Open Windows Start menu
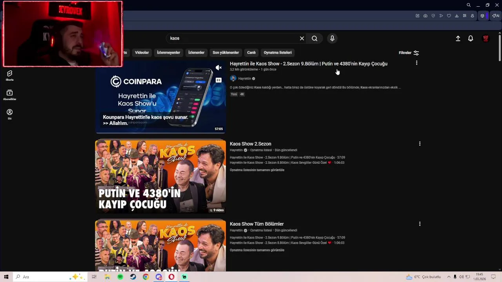This screenshot has width=502, height=282. tap(6, 277)
